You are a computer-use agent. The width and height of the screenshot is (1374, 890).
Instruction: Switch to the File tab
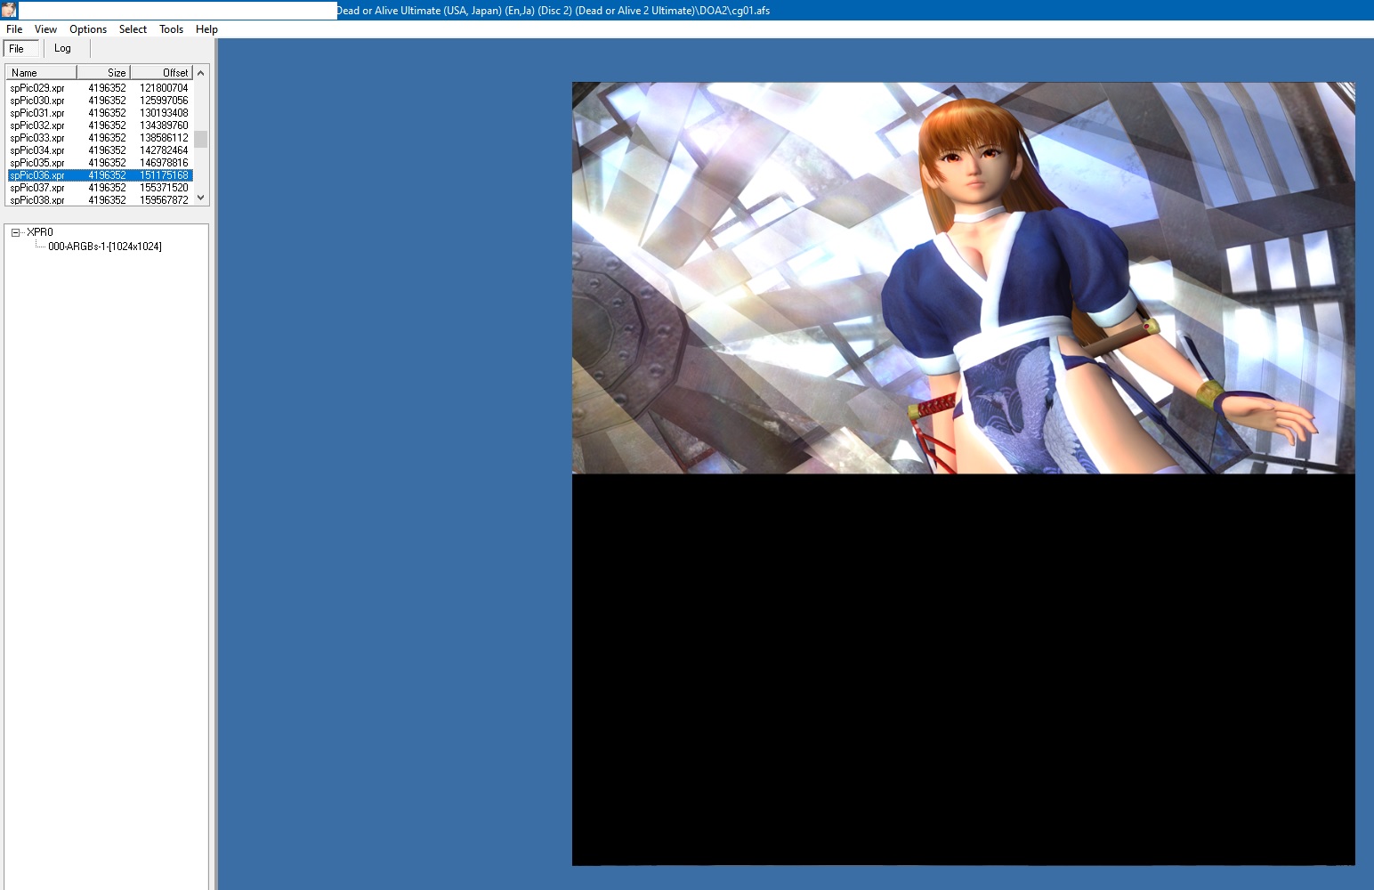[x=21, y=49]
